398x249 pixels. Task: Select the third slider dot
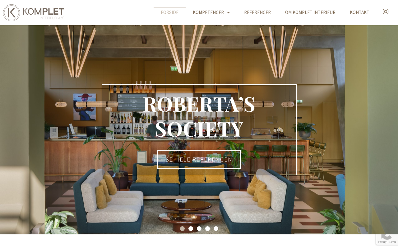pos(199,228)
